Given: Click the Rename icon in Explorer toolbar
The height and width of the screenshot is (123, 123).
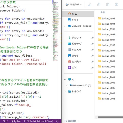Looking at the screenshot, I should (x=117, y=4).
